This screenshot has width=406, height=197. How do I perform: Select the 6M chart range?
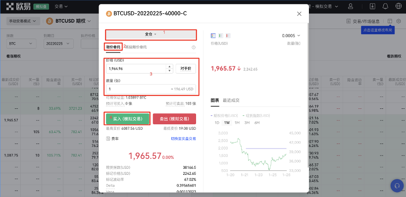[x=257, y=123]
